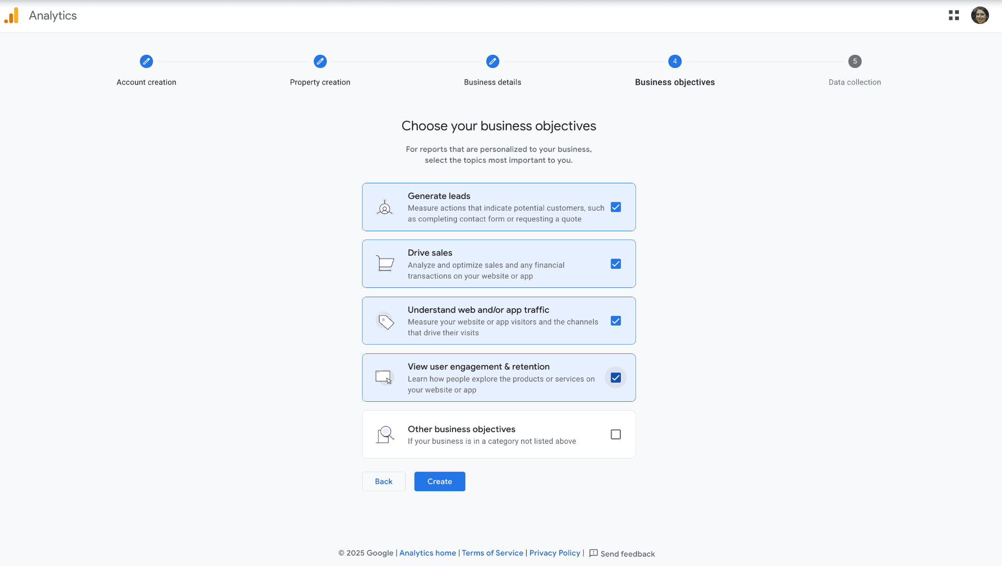Viewport: 1002px width, 566px height.
Task: Click the Generate leads target icon
Action: 385,208
